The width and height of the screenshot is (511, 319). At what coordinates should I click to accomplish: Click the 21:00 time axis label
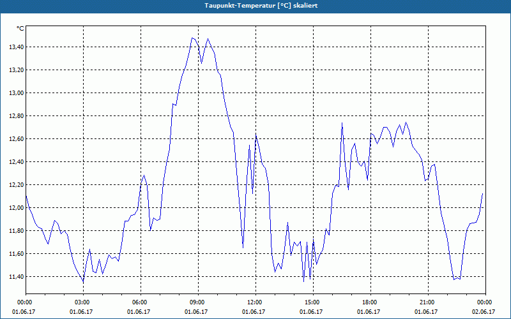pyautogui.click(x=428, y=302)
